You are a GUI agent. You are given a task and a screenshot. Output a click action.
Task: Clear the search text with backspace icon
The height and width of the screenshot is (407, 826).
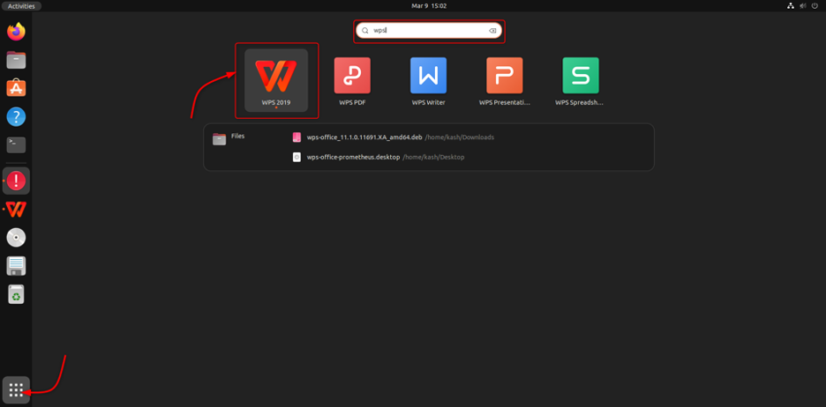pyautogui.click(x=492, y=31)
